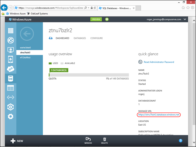Select server ef12kdf9cd in the list
This screenshot has width=196, height=147.
(x=25, y=58)
